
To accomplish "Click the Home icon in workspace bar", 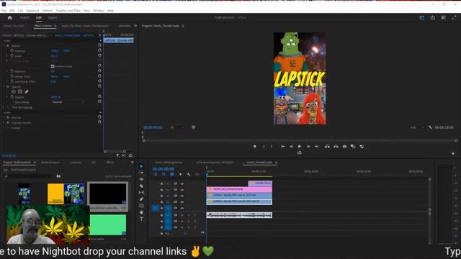I will [9, 17].
